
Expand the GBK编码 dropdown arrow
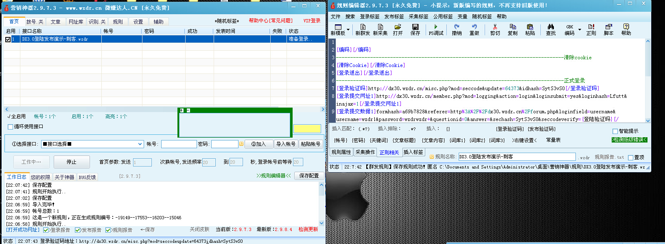pyautogui.click(x=580, y=30)
